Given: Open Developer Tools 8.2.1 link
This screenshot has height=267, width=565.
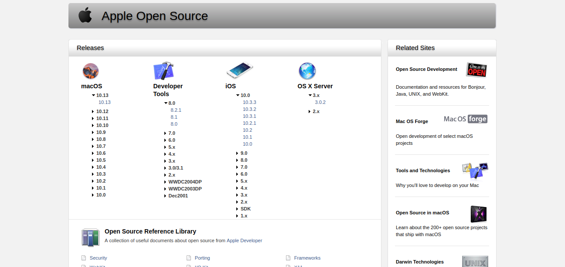Looking at the screenshot, I should click(176, 110).
